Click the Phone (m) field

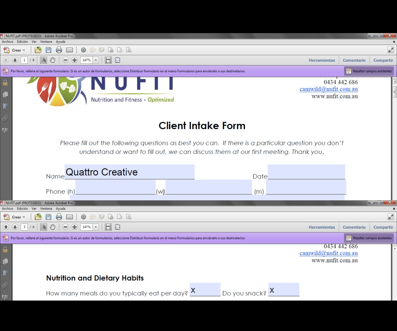point(306,187)
